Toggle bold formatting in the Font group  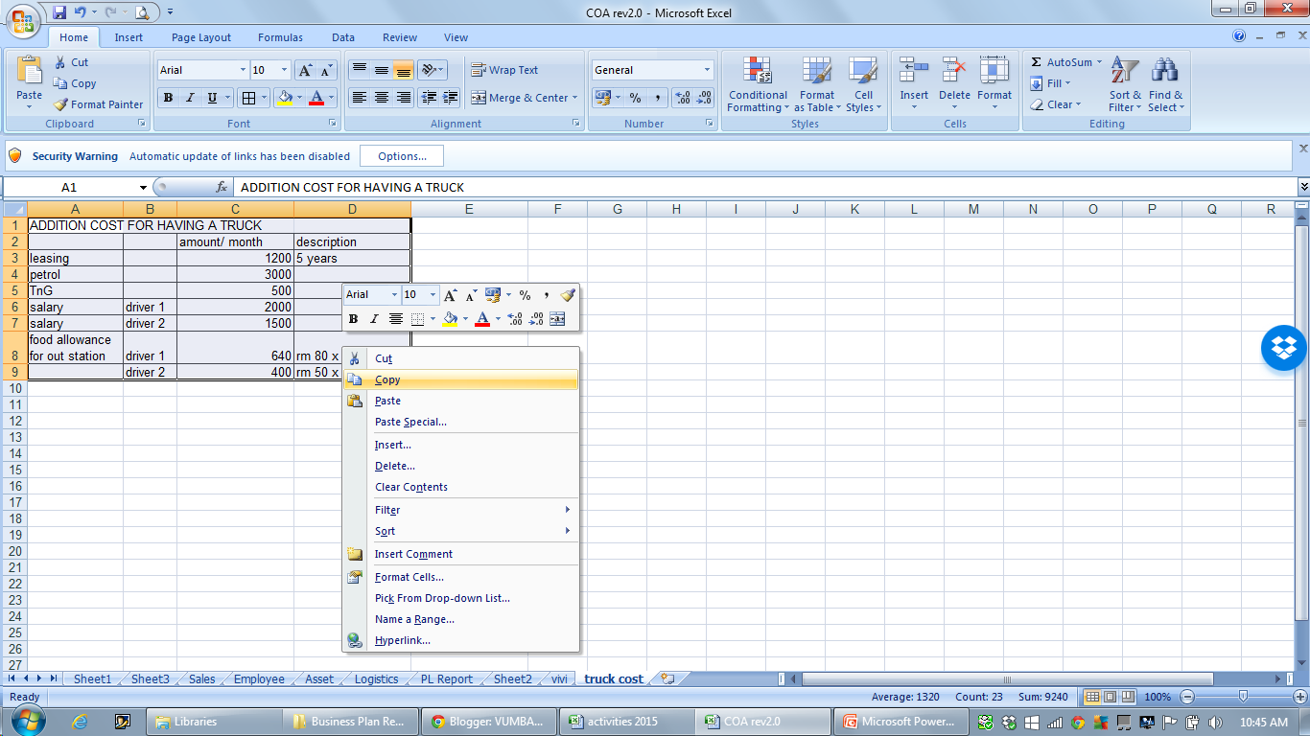click(168, 98)
